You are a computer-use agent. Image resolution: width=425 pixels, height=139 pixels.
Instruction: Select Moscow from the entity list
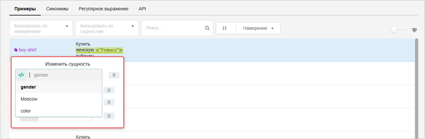59,99
